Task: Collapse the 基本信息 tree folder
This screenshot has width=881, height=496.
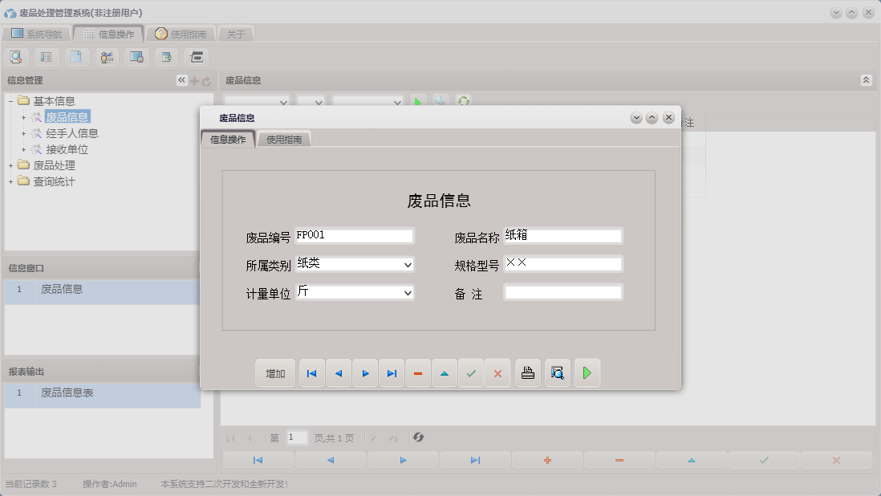Action: point(10,100)
